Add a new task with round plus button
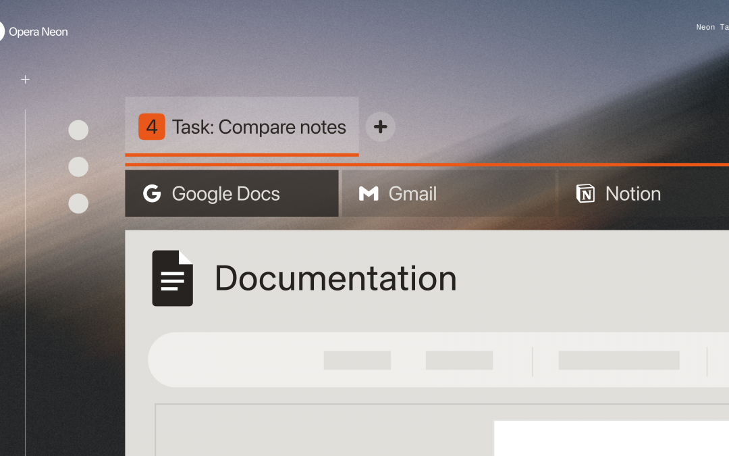This screenshot has width=729, height=456. coord(380,127)
